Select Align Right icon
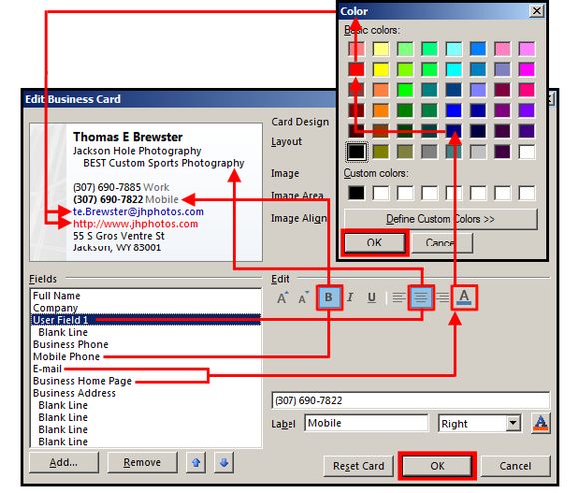 tap(443, 297)
